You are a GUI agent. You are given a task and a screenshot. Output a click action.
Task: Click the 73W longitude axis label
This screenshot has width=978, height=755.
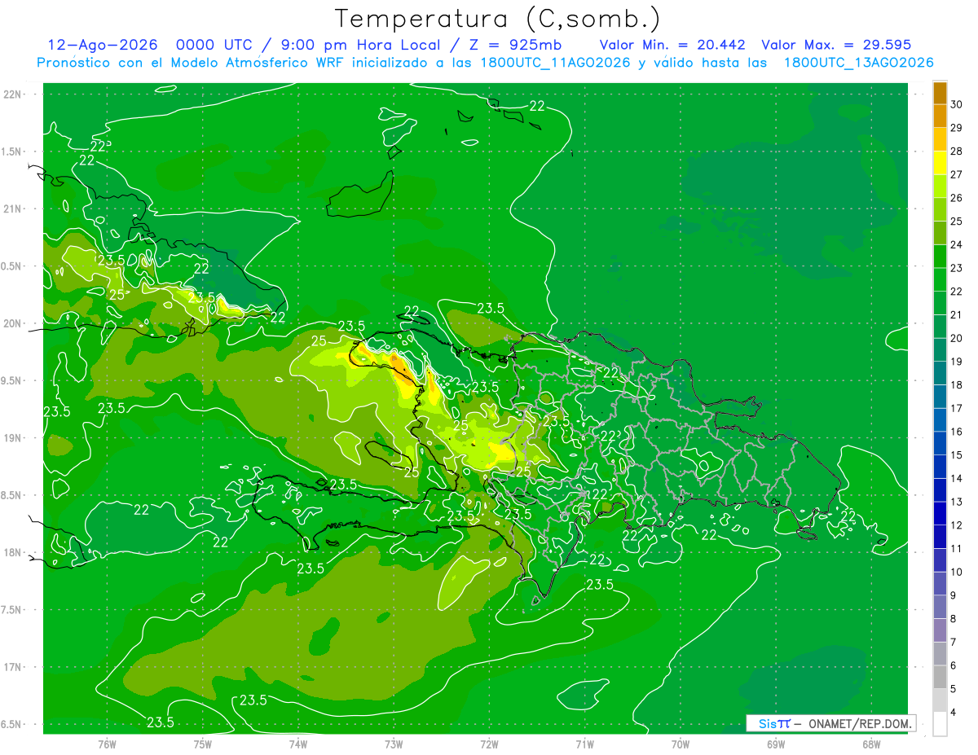click(x=394, y=744)
